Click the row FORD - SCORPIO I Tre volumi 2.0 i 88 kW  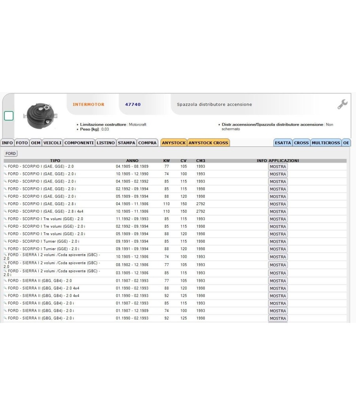[x=175, y=234]
